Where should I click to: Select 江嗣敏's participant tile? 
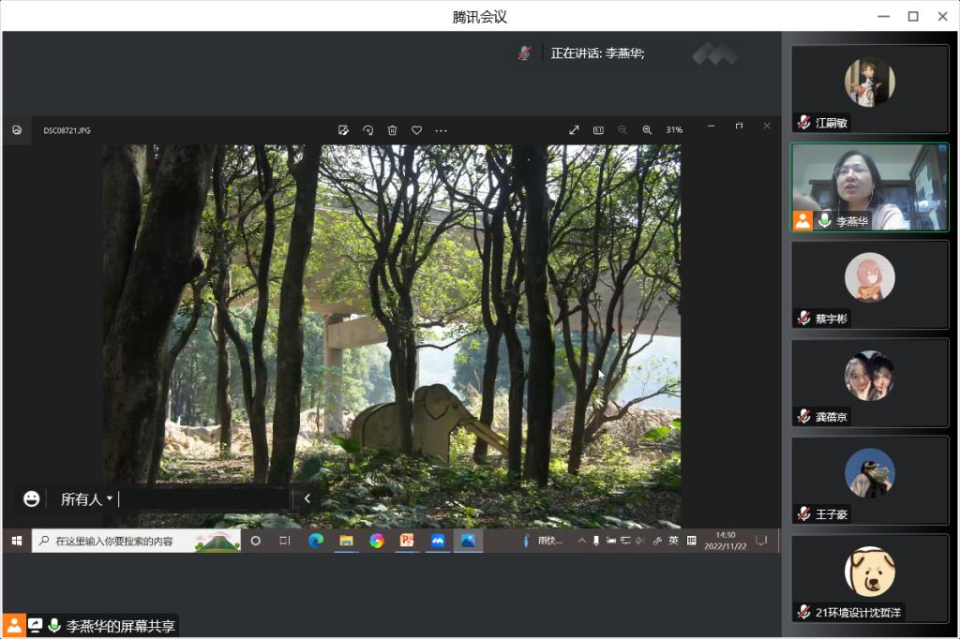point(869,89)
